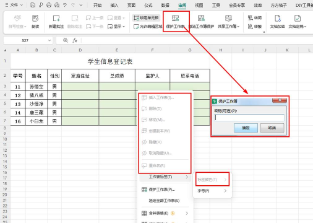
Task: Expand the quick access toolbar customize arrow
Action: [x=81, y=5]
